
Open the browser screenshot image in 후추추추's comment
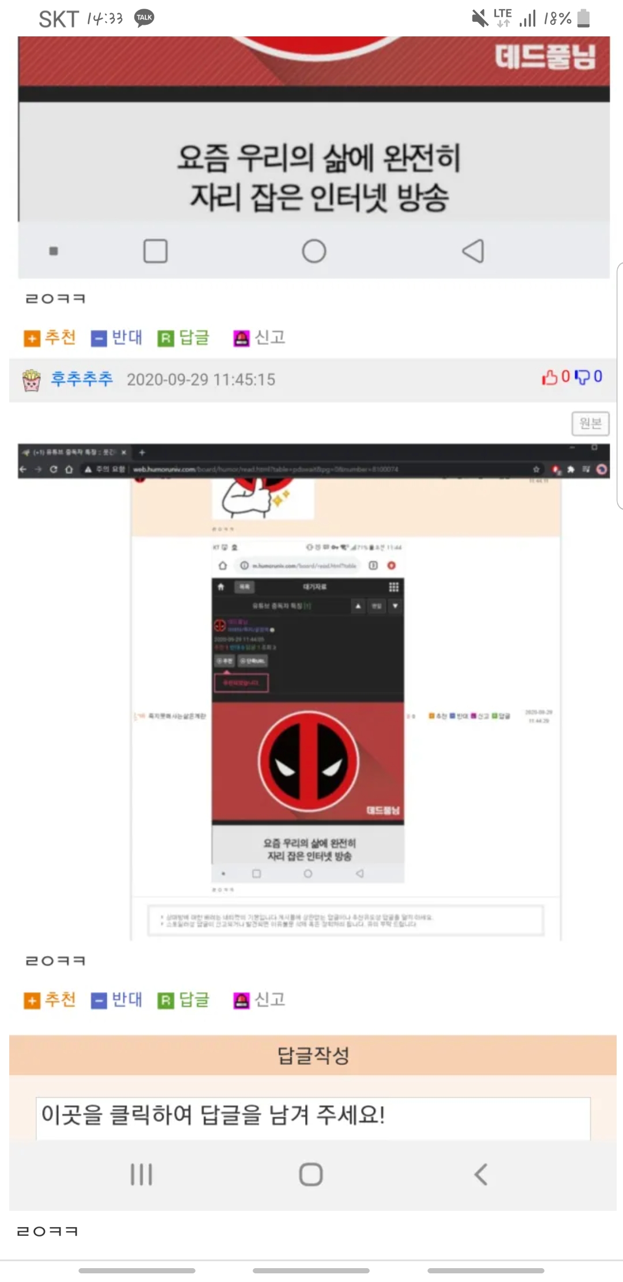[314, 692]
